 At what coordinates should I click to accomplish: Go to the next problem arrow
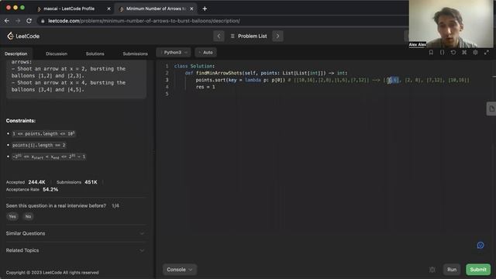click(277, 36)
